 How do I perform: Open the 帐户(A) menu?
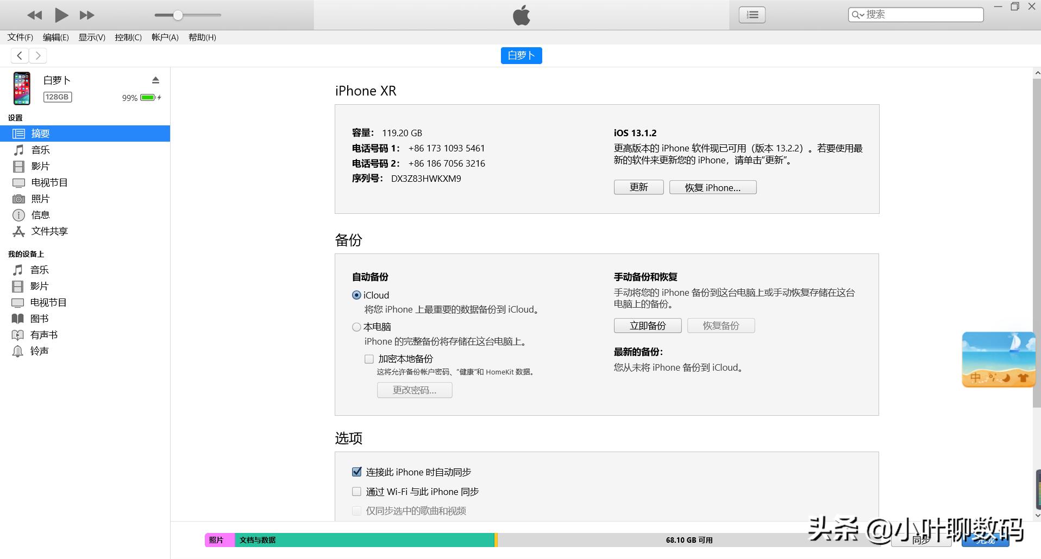165,37
